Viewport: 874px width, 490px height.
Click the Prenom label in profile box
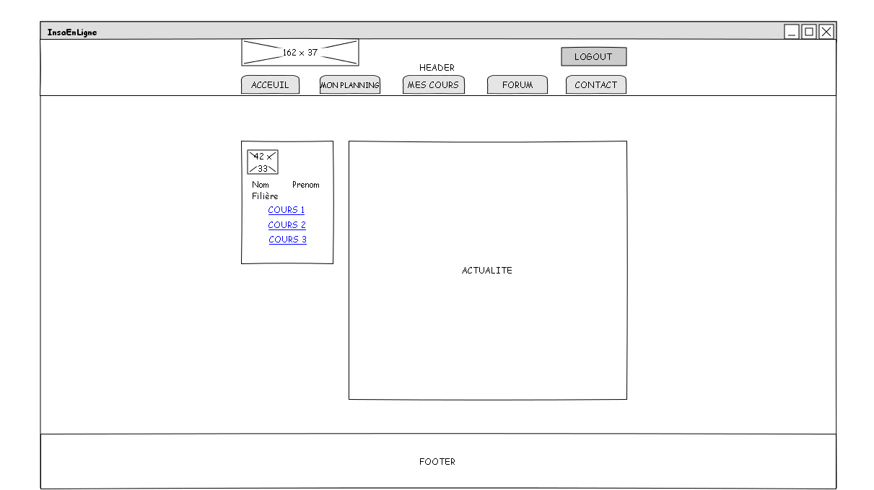pos(306,185)
